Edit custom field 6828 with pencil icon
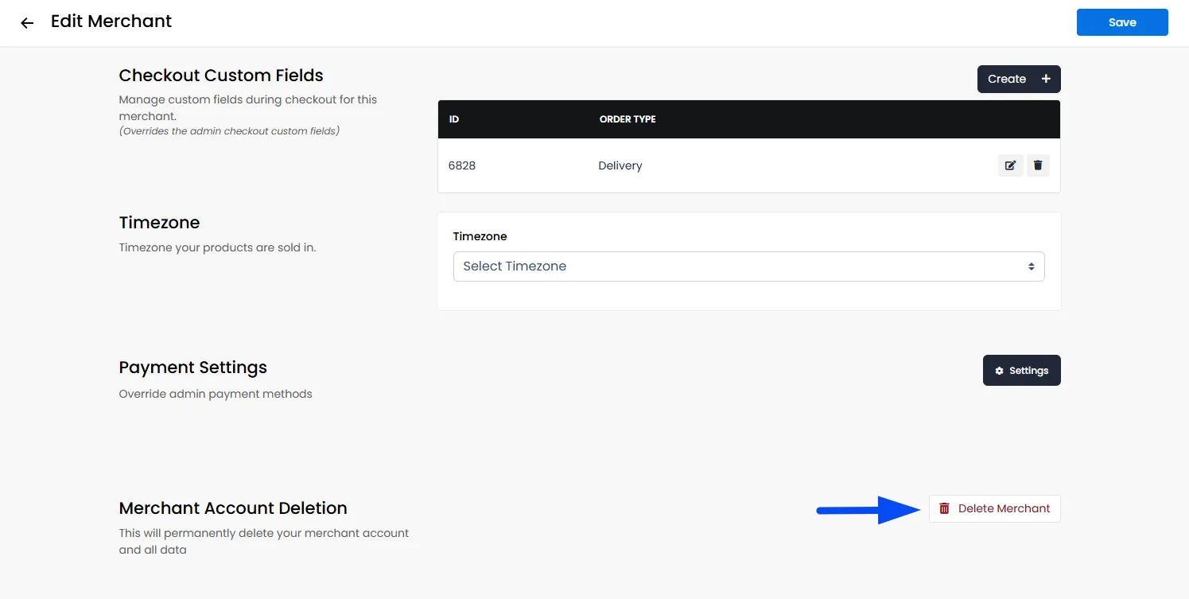 click(x=1010, y=165)
